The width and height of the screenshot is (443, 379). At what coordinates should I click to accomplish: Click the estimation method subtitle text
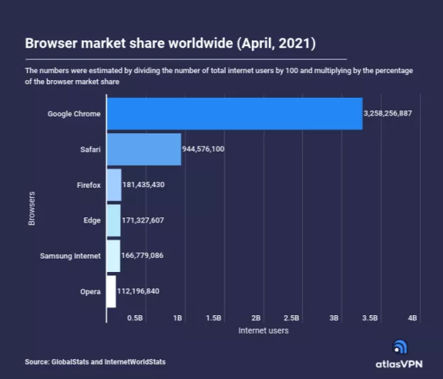(x=219, y=76)
